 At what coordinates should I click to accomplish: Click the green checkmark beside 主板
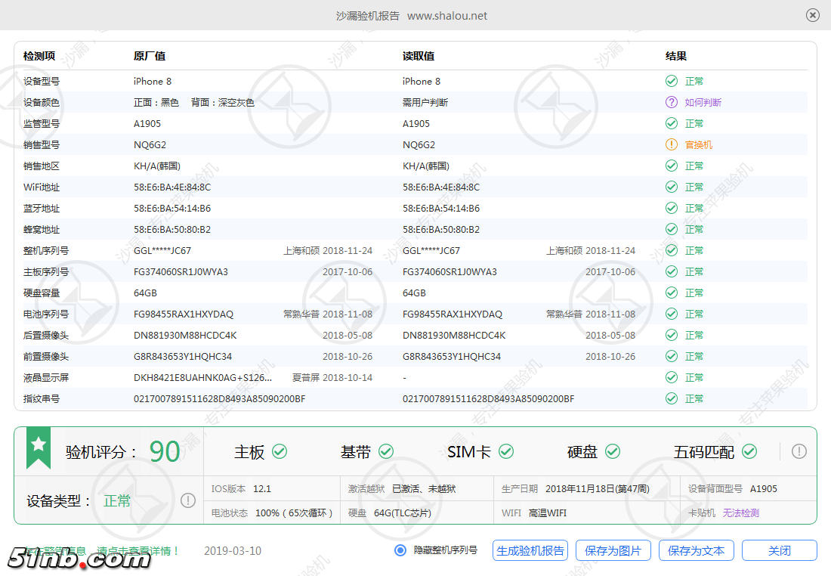point(280,451)
